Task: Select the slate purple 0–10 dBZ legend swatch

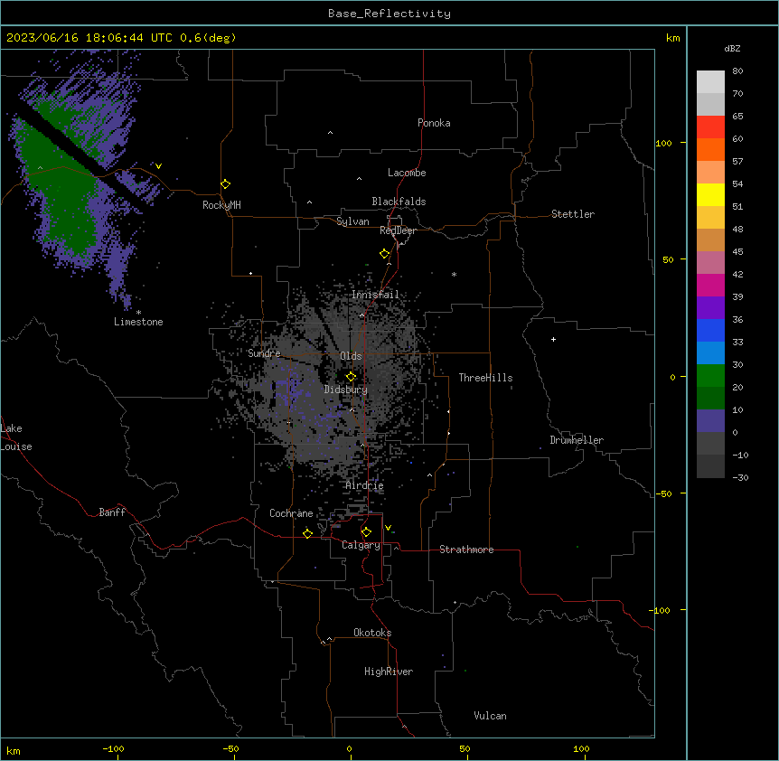Action: (x=710, y=421)
